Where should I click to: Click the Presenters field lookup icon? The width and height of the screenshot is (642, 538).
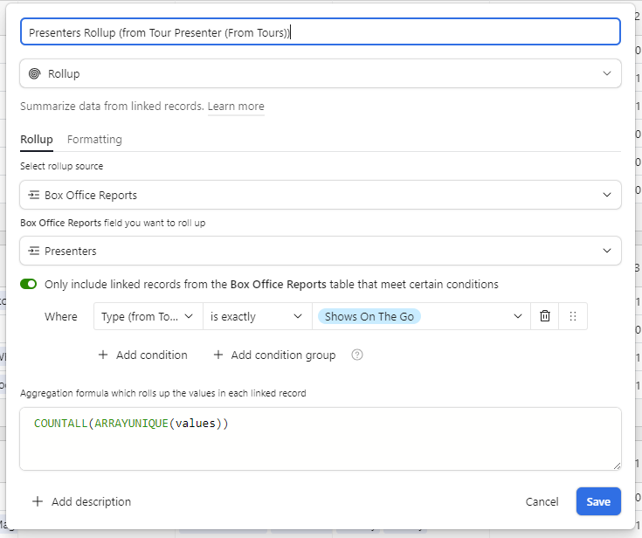click(x=33, y=251)
